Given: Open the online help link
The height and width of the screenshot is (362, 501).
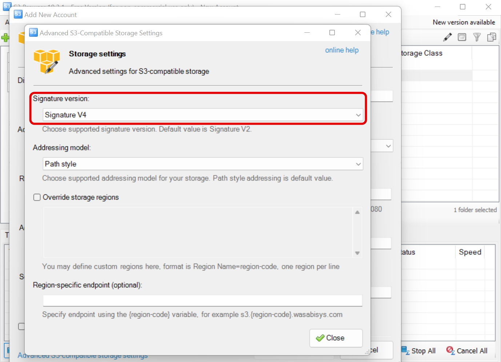Looking at the screenshot, I should (341, 50).
